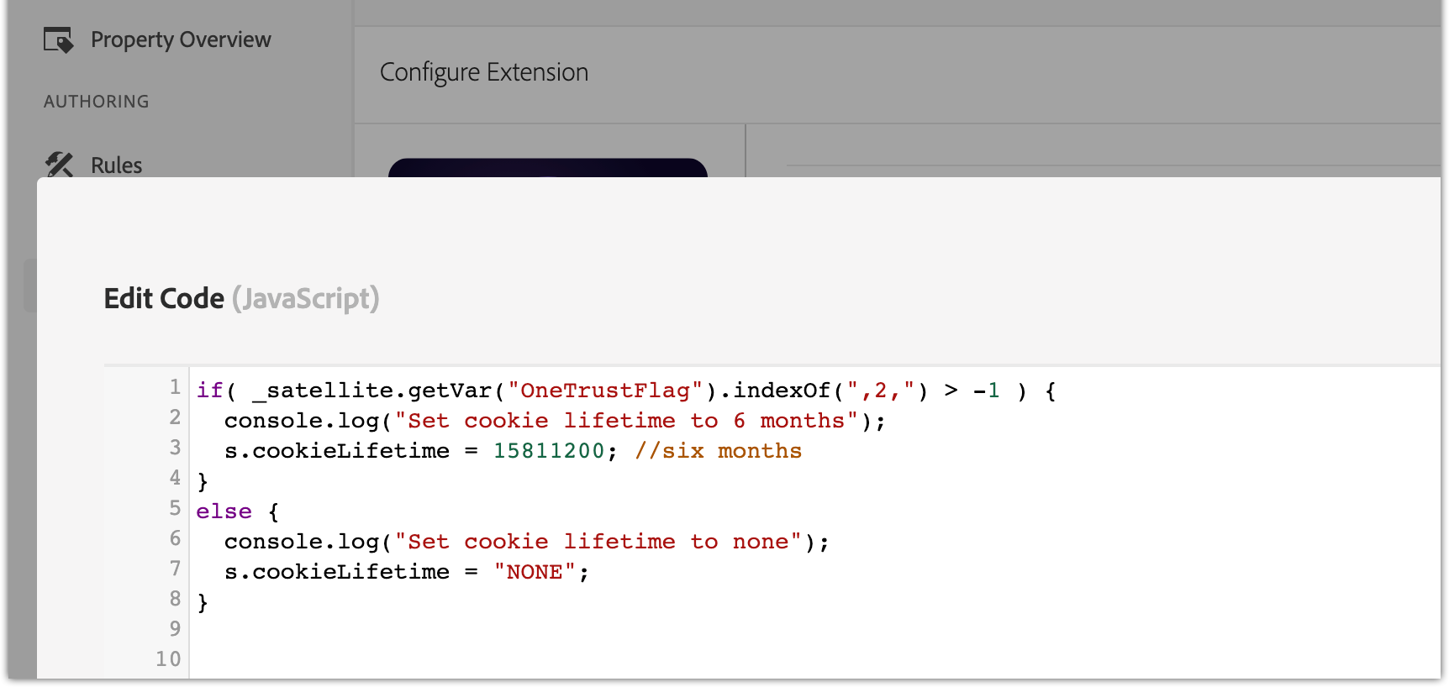Open the Rules section
This screenshot has width=1449, height=687.
[x=116, y=165]
